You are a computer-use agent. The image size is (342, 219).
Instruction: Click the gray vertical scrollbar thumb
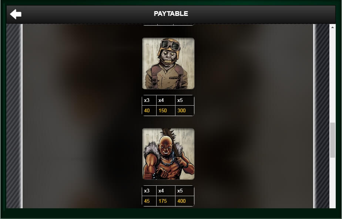(332, 140)
